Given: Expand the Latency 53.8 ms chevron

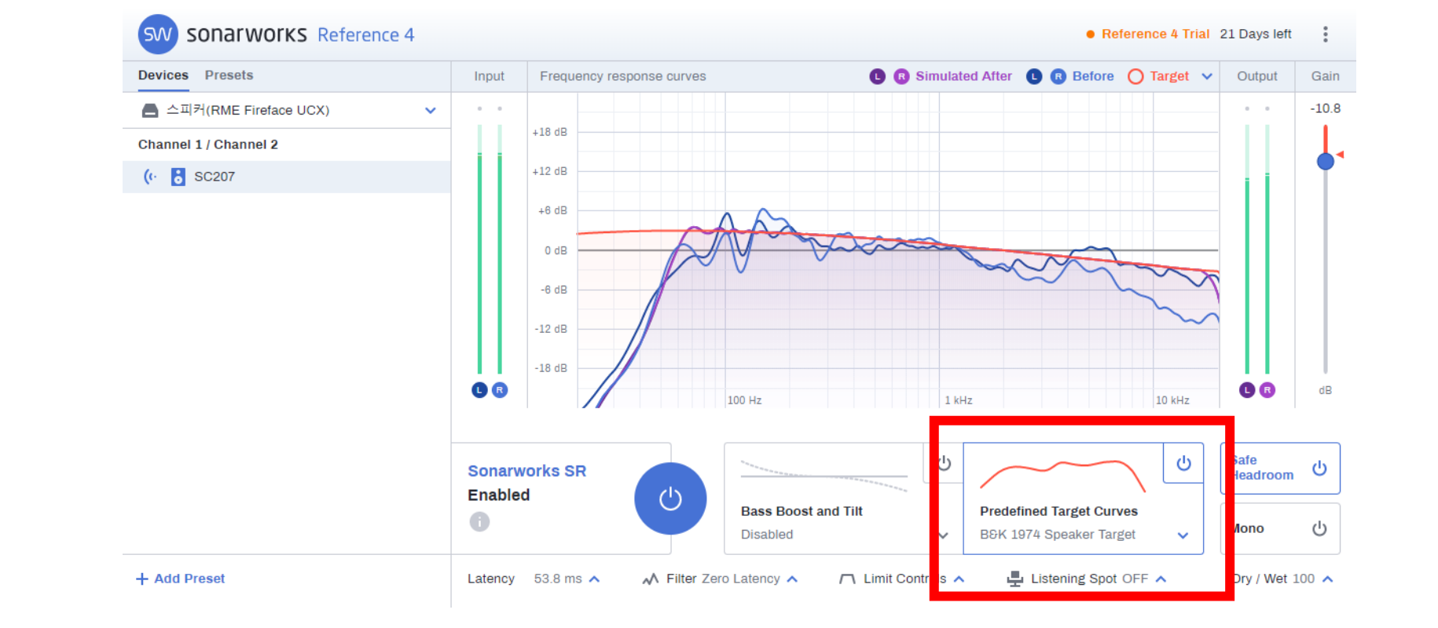Looking at the screenshot, I should tap(594, 579).
